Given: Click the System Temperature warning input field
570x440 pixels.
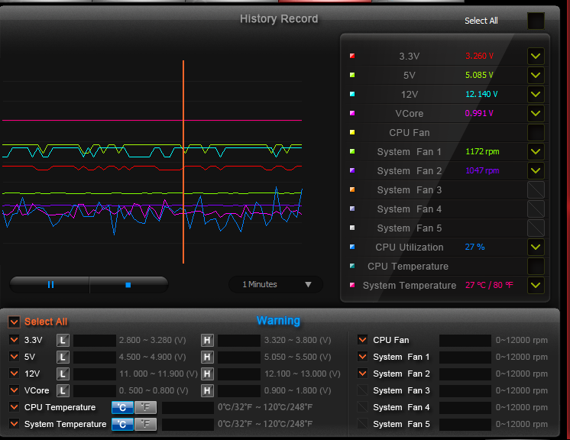Looking at the screenshot, I should [x=187, y=425].
